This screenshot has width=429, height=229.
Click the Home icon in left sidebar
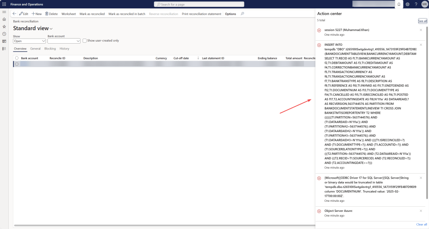[4, 19]
